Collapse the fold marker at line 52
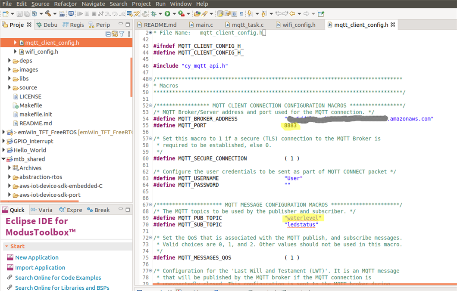 coord(150,105)
